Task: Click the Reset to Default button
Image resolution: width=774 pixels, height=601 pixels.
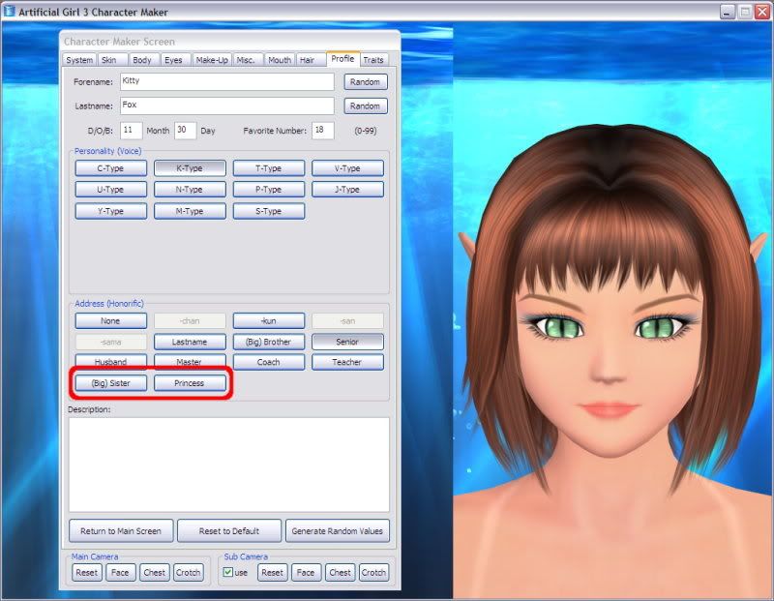Action: tap(229, 531)
